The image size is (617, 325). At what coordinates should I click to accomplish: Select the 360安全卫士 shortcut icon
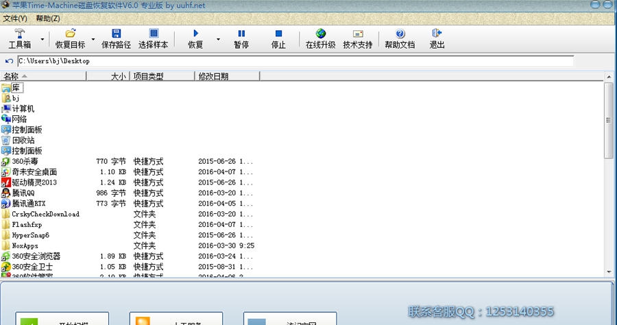click(5, 267)
